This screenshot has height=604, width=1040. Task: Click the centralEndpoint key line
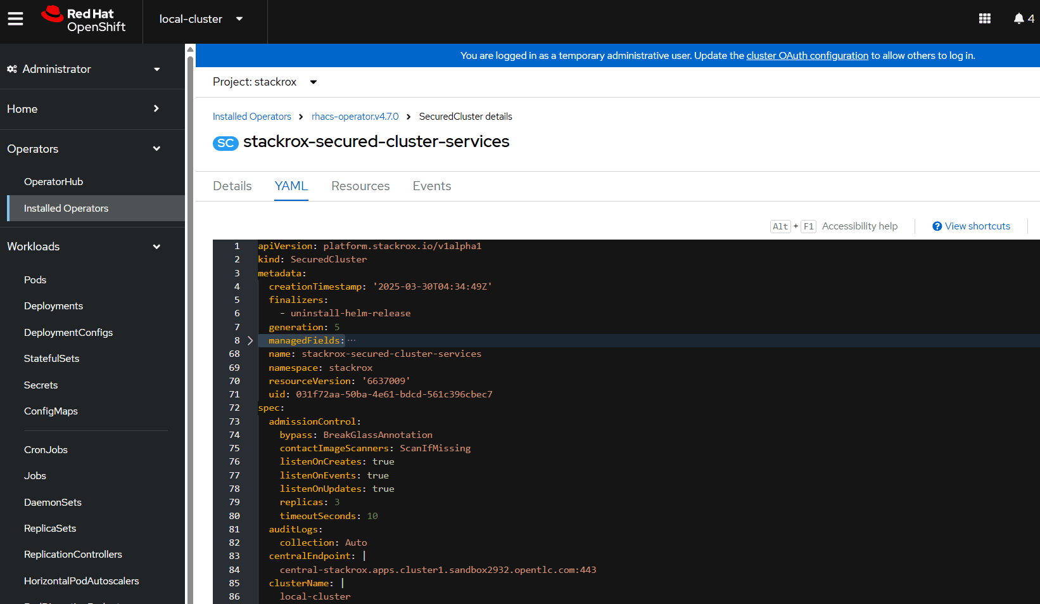tap(317, 556)
